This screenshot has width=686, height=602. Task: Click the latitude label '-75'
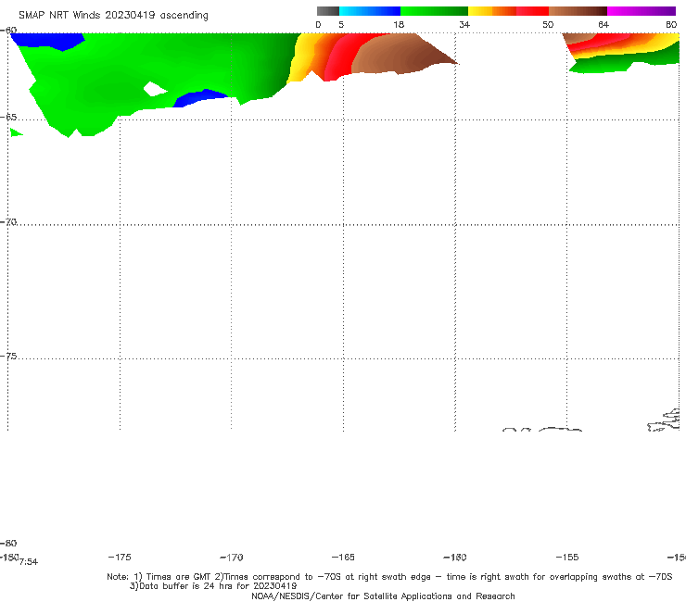point(8,356)
